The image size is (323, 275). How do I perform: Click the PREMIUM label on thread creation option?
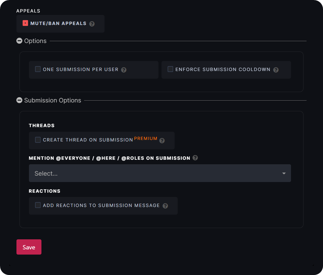145,138
